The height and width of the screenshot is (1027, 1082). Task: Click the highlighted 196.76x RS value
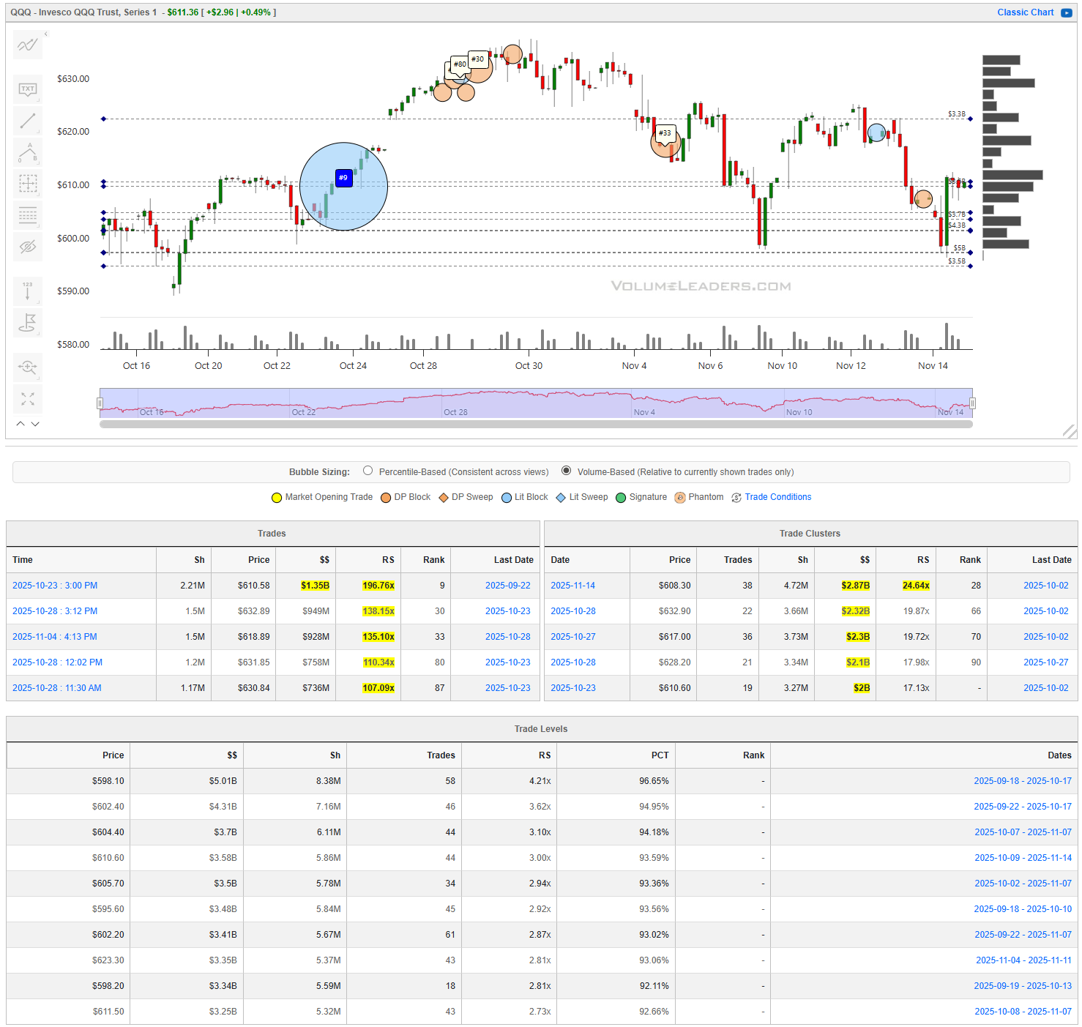coord(378,586)
